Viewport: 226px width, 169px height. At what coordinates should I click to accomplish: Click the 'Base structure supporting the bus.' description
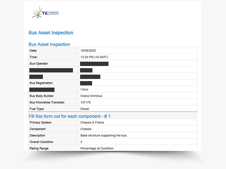[x=104, y=135]
